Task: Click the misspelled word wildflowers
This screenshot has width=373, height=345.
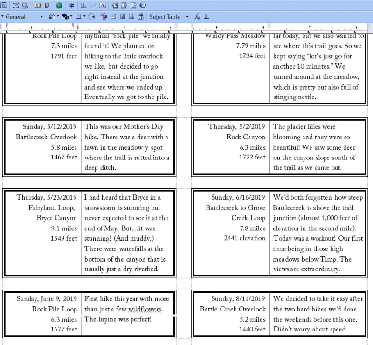Action: [x=146, y=309]
